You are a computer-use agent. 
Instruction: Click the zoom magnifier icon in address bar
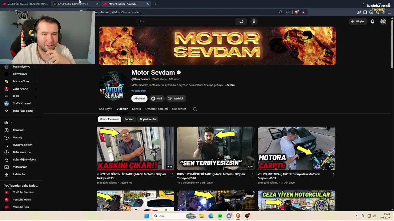pos(280,12)
